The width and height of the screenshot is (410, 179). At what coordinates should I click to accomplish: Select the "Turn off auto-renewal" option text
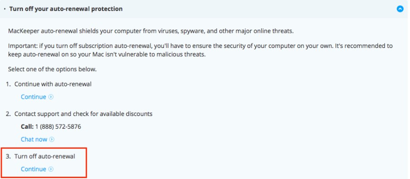(x=45, y=157)
